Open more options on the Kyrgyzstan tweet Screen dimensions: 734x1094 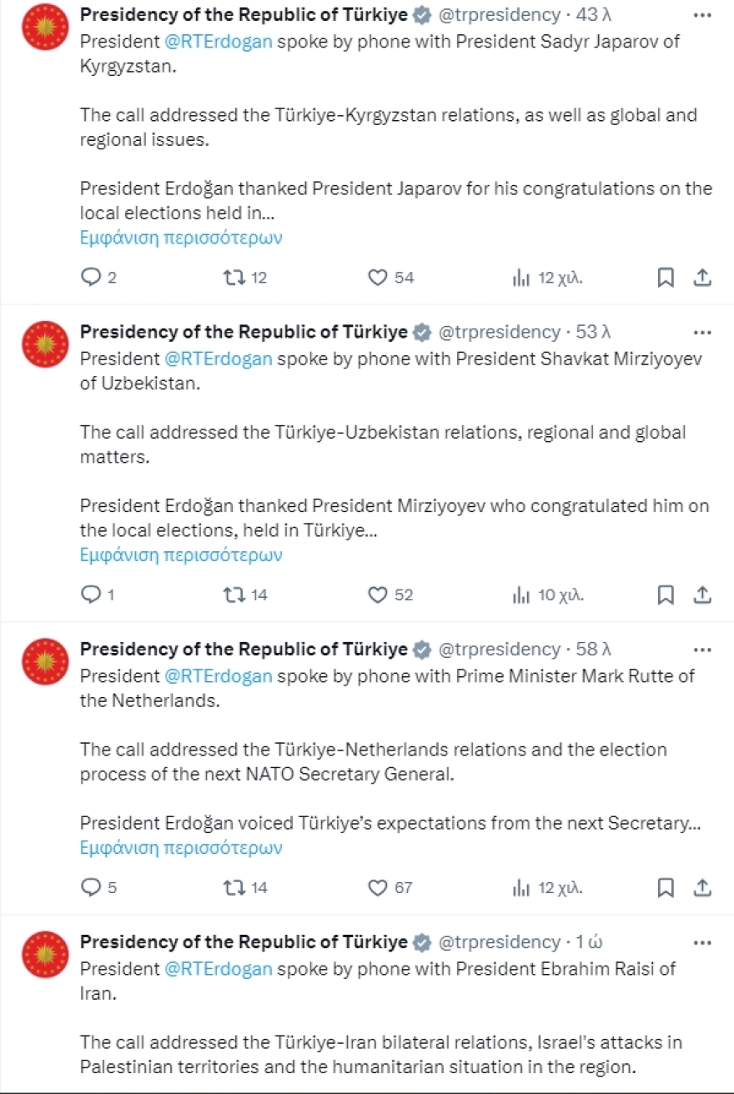coord(702,15)
